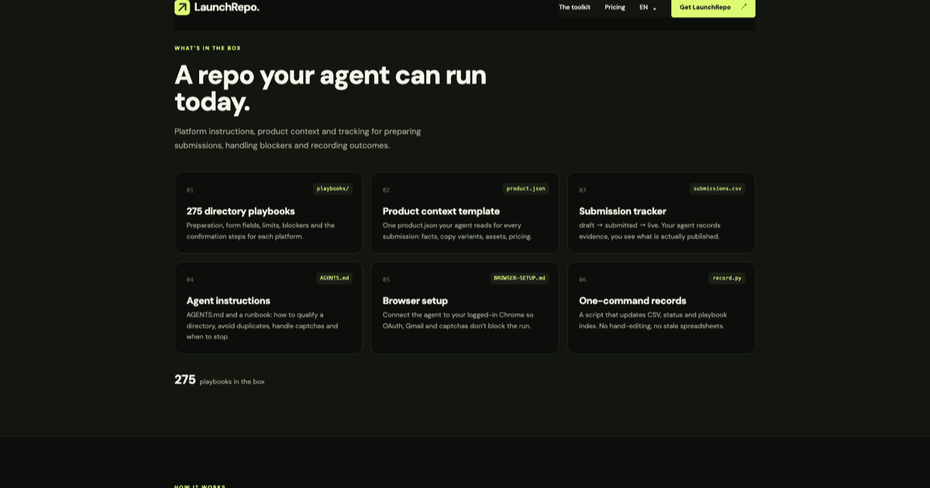
Task: Click the BROWSER-SETUP.md file tag
Action: (x=519, y=278)
